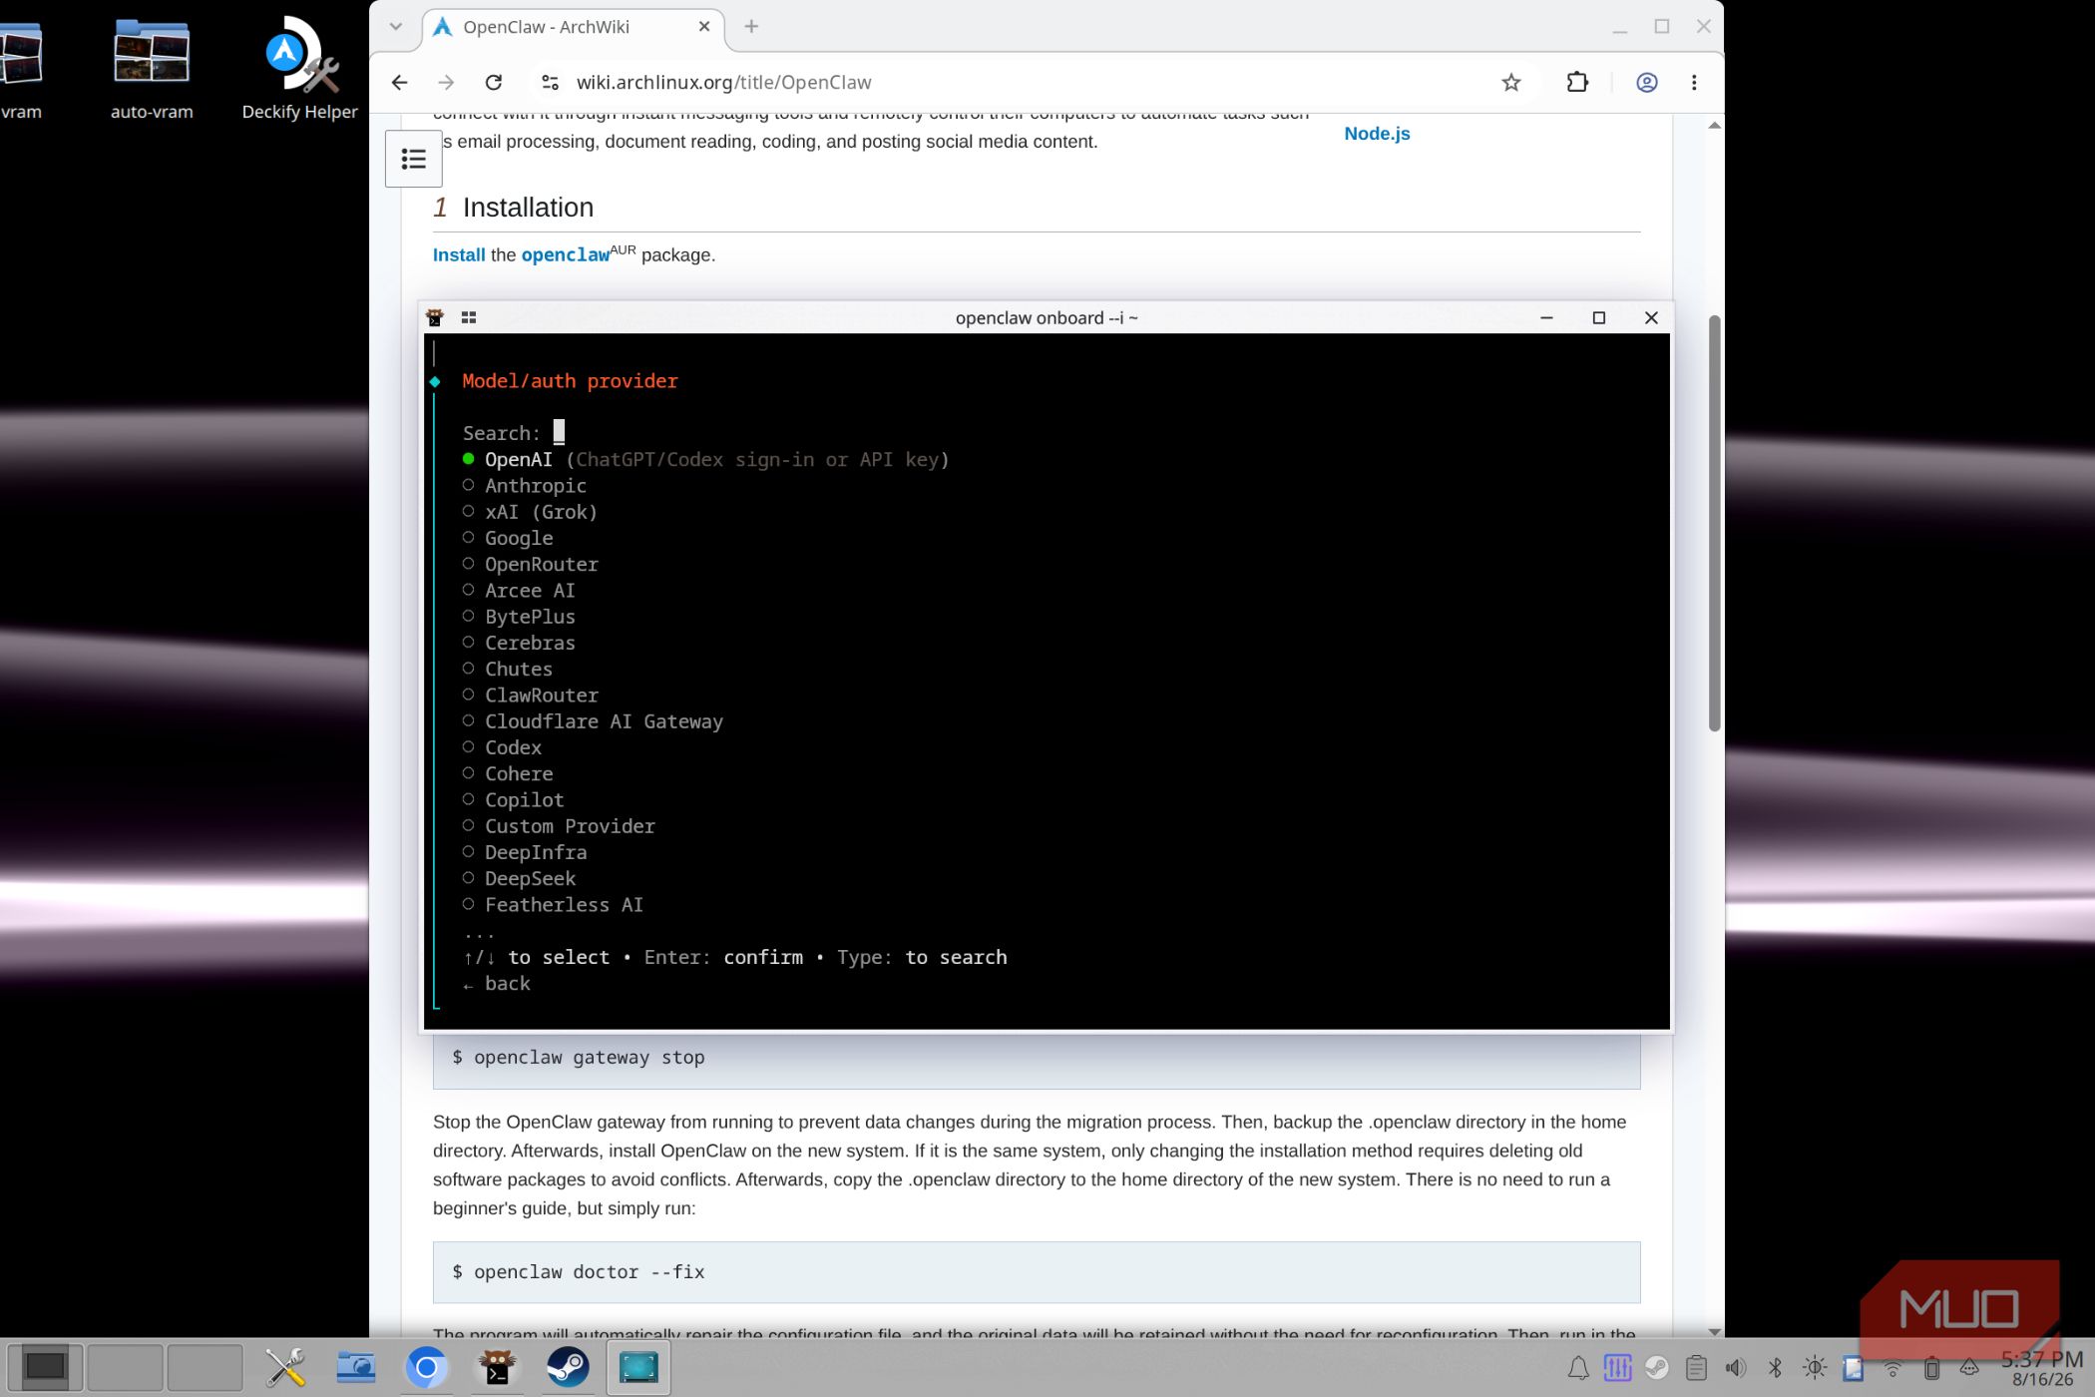Select the Cohere provider option
Image resolution: width=2095 pixels, height=1397 pixels.
(508, 774)
